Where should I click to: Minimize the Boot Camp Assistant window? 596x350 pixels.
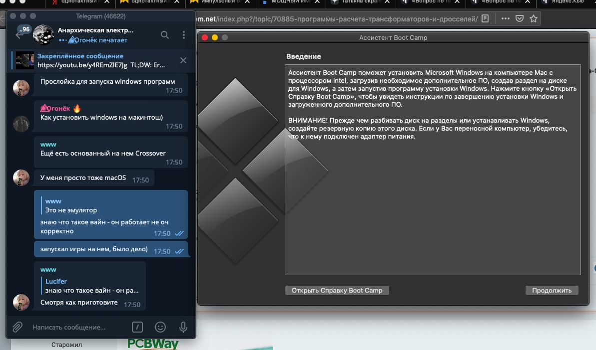pyautogui.click(x=215, y=37)
